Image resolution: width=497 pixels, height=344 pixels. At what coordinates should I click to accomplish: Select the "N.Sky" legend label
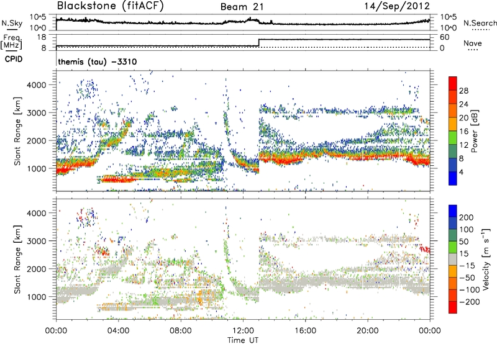(12, 23)
